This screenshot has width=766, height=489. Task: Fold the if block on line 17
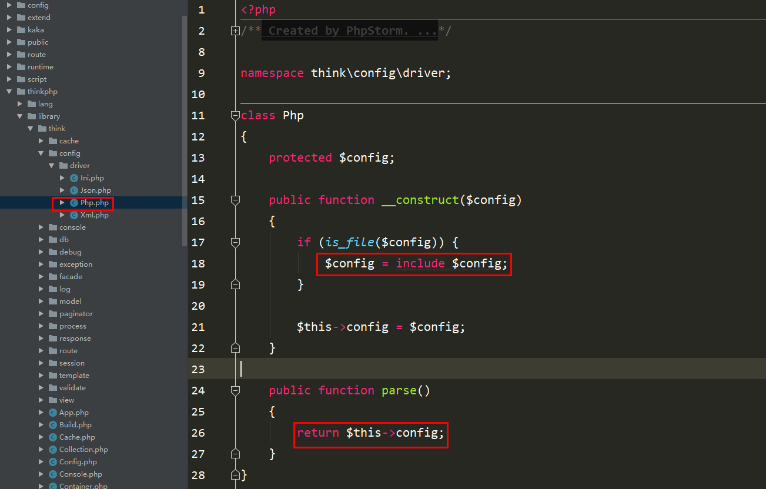tap(236, 242)
